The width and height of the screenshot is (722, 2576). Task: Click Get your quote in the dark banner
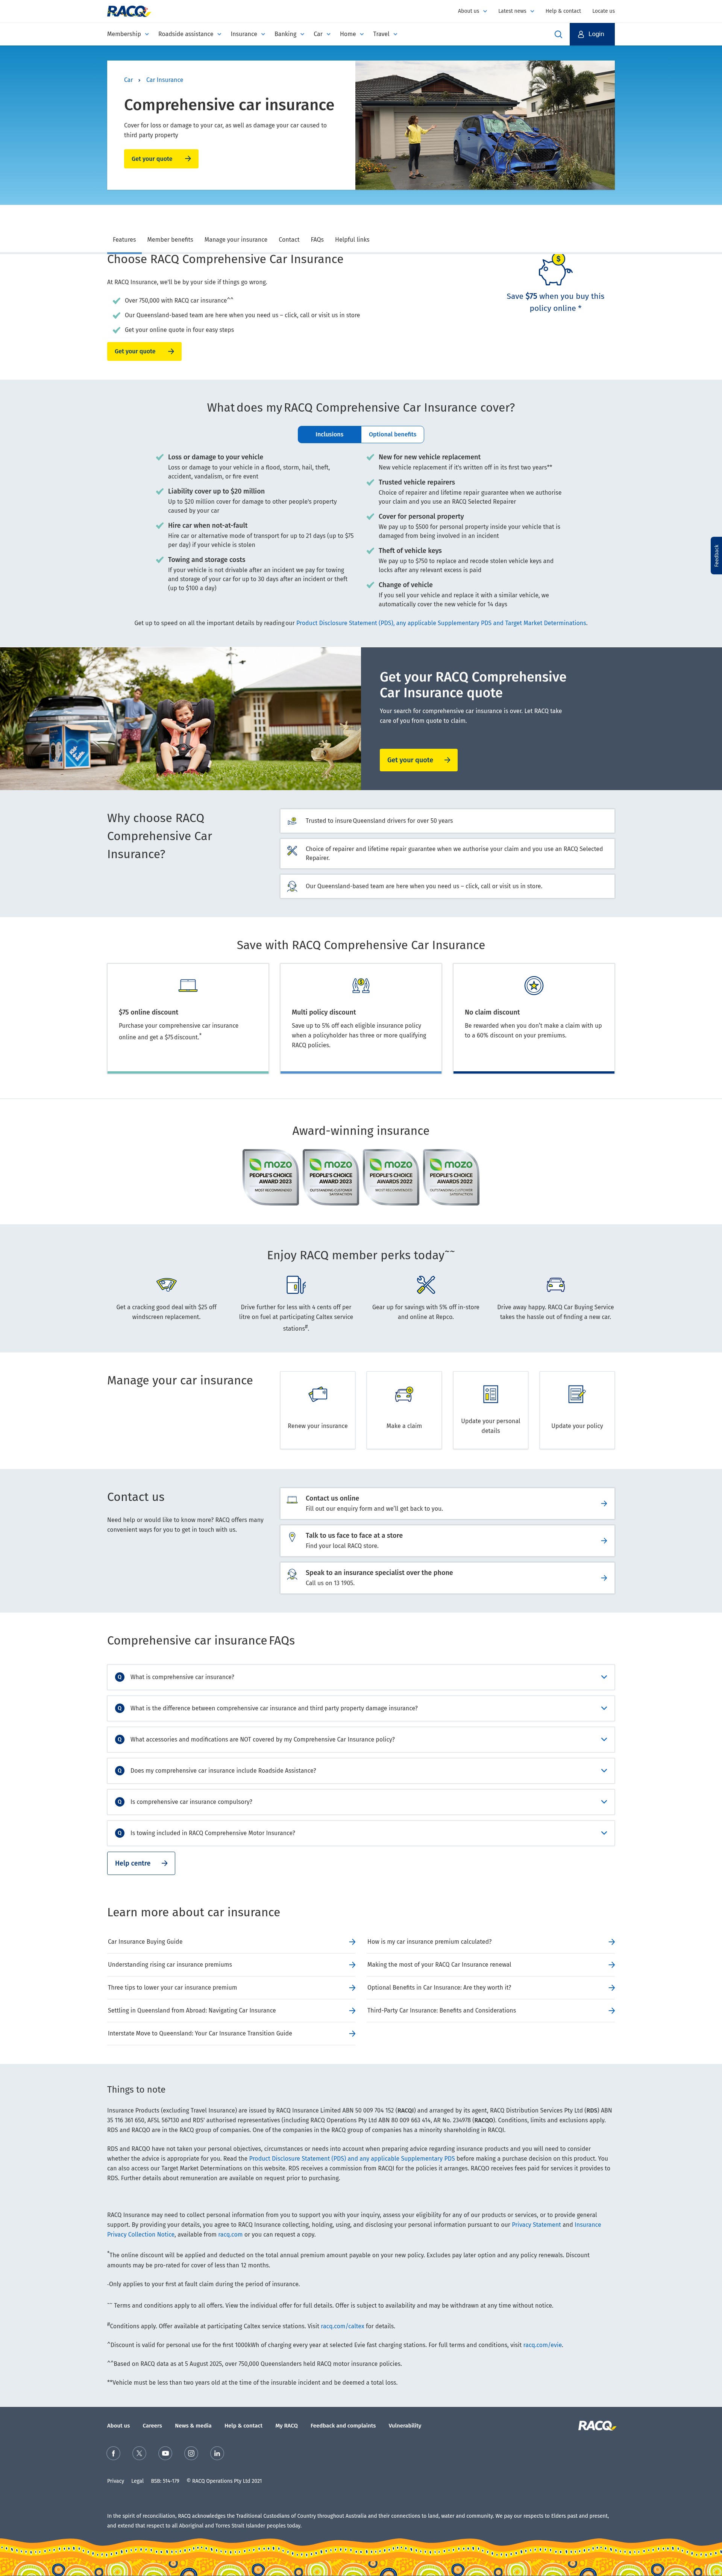418,760
